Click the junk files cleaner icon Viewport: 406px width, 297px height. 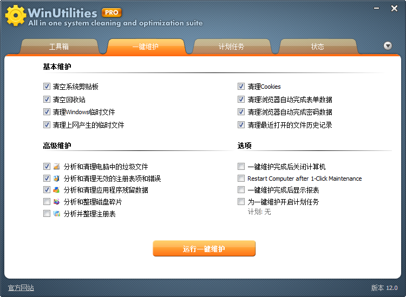pos(57,167)
